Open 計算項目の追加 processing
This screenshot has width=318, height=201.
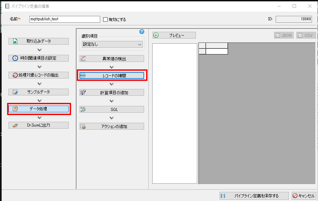tap(112, 92)
